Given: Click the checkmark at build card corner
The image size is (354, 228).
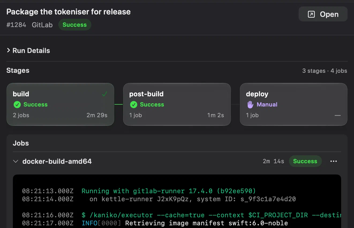Looking at the screenshot, I should pyautogui.click(x=104, y=94).
